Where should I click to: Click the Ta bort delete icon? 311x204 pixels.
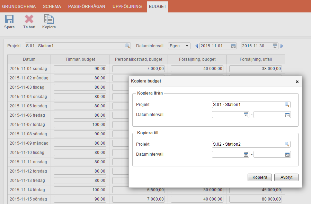(29, 19)
